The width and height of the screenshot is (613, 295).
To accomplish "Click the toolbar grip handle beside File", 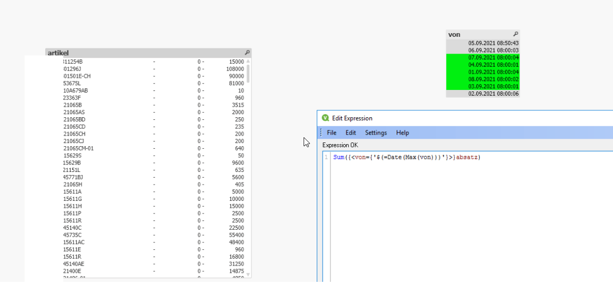I will click(321, 133).
